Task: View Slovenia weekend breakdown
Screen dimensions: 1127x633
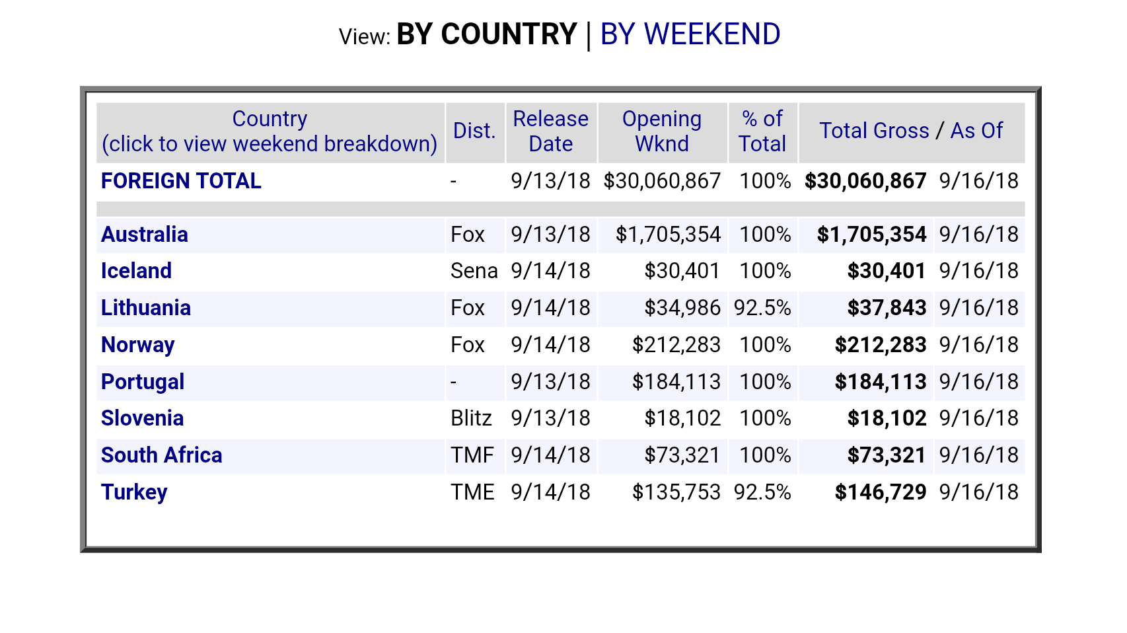Action: click(142, 418)
